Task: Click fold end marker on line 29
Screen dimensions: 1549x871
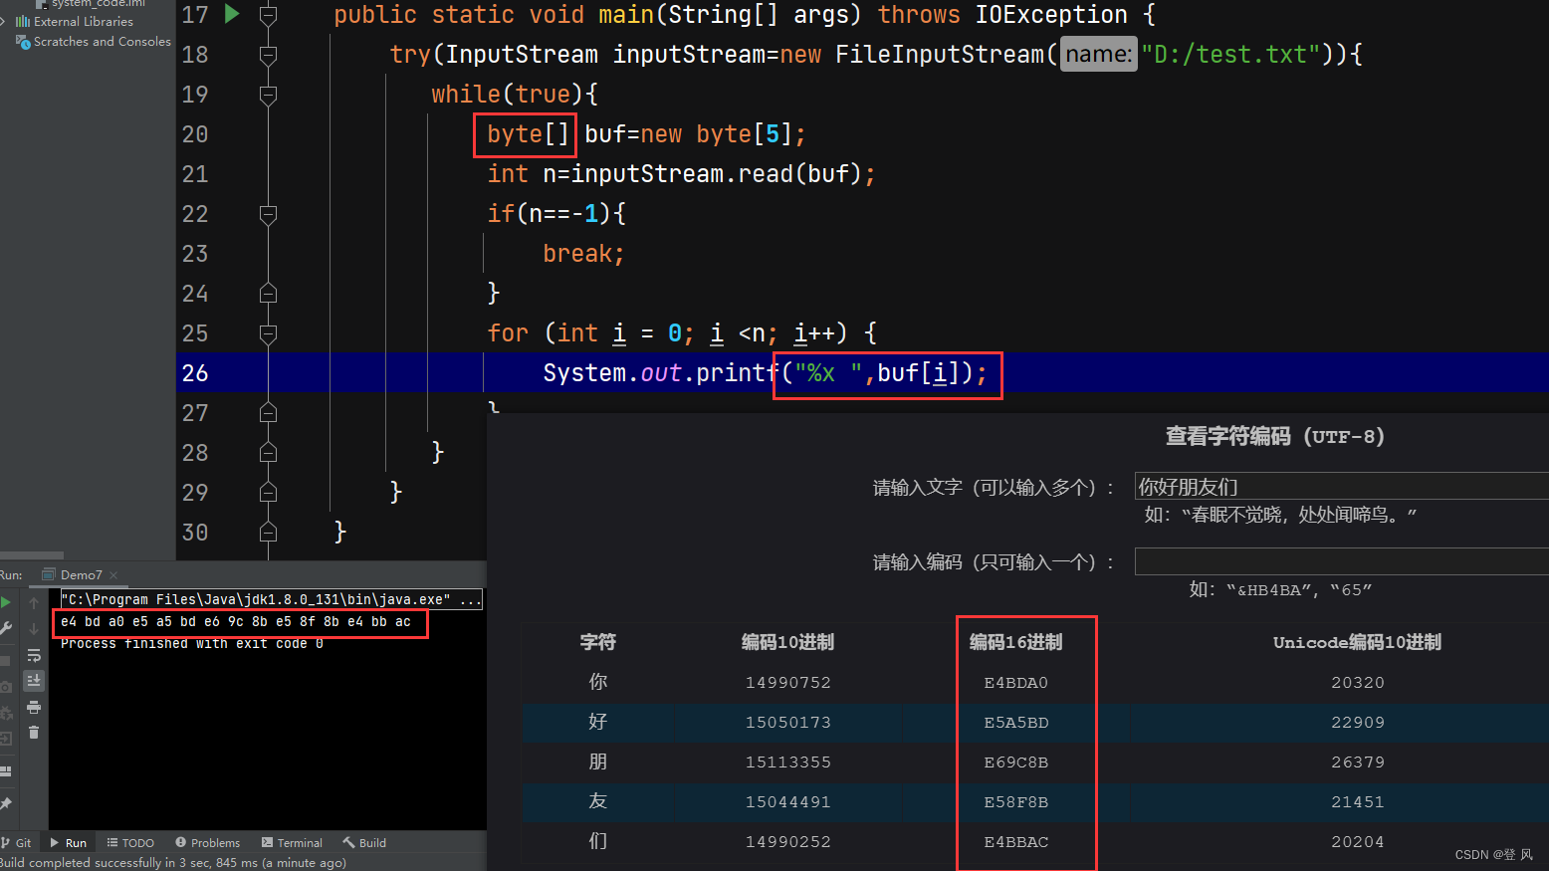Action: [268, 493]
